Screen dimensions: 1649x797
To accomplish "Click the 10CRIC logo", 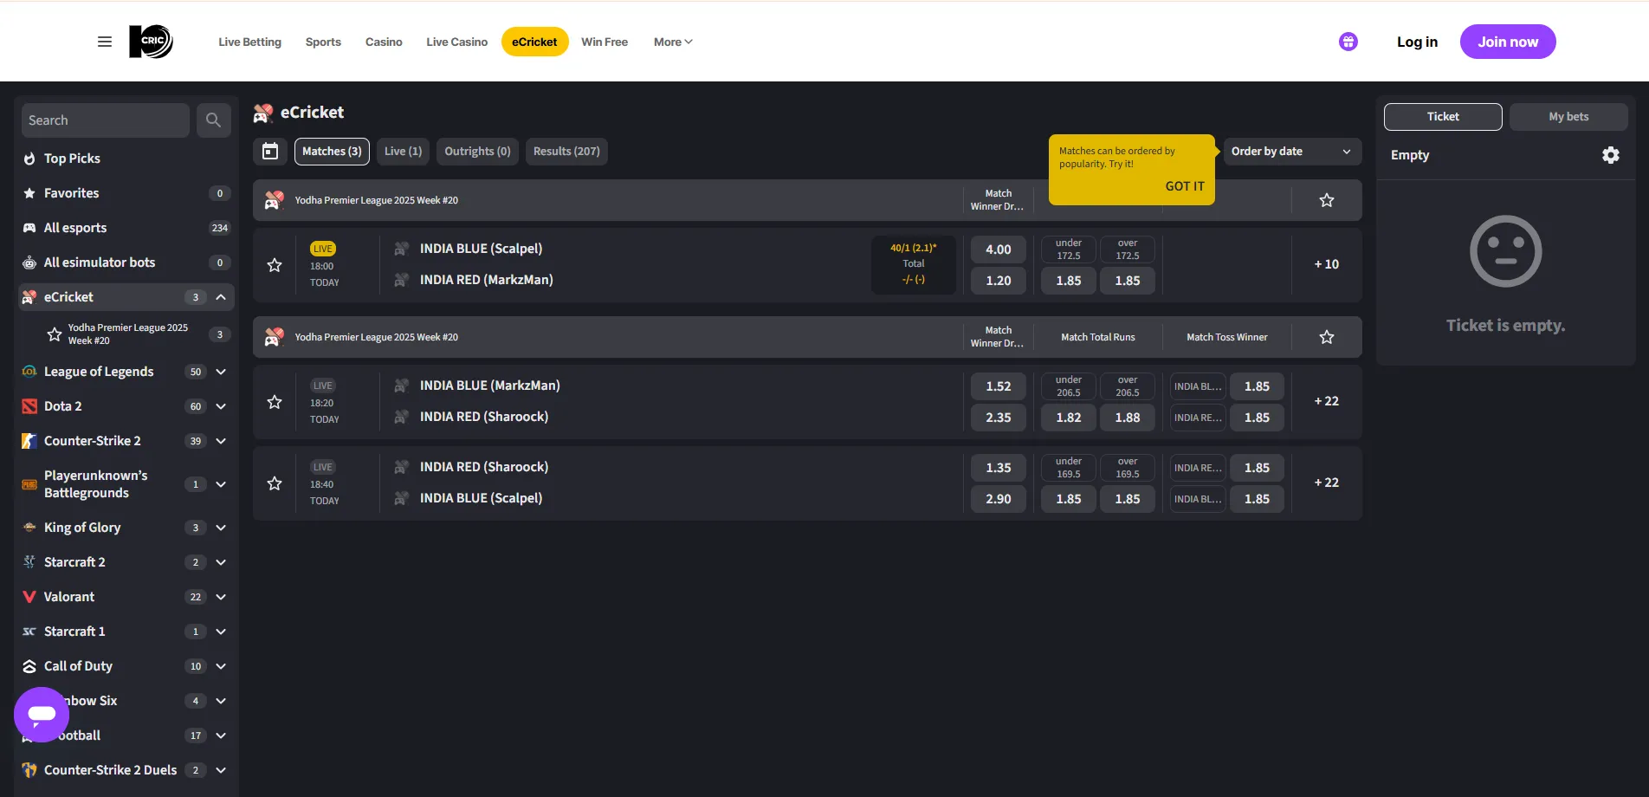I will tap(151, 42).
